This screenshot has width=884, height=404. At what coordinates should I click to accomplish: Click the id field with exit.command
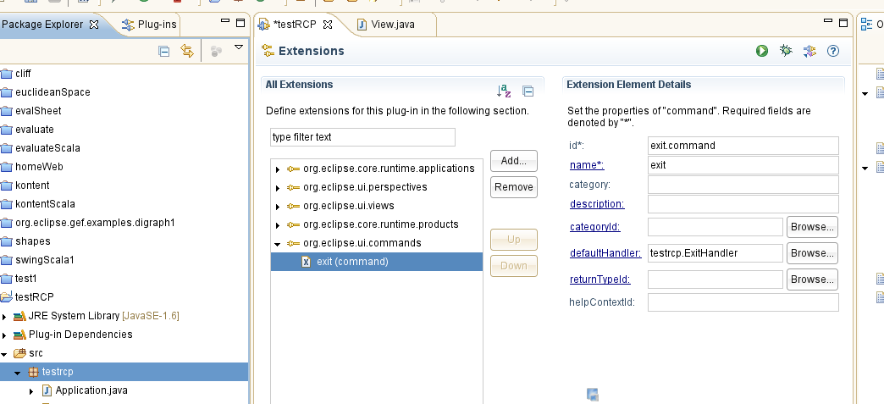743,146
